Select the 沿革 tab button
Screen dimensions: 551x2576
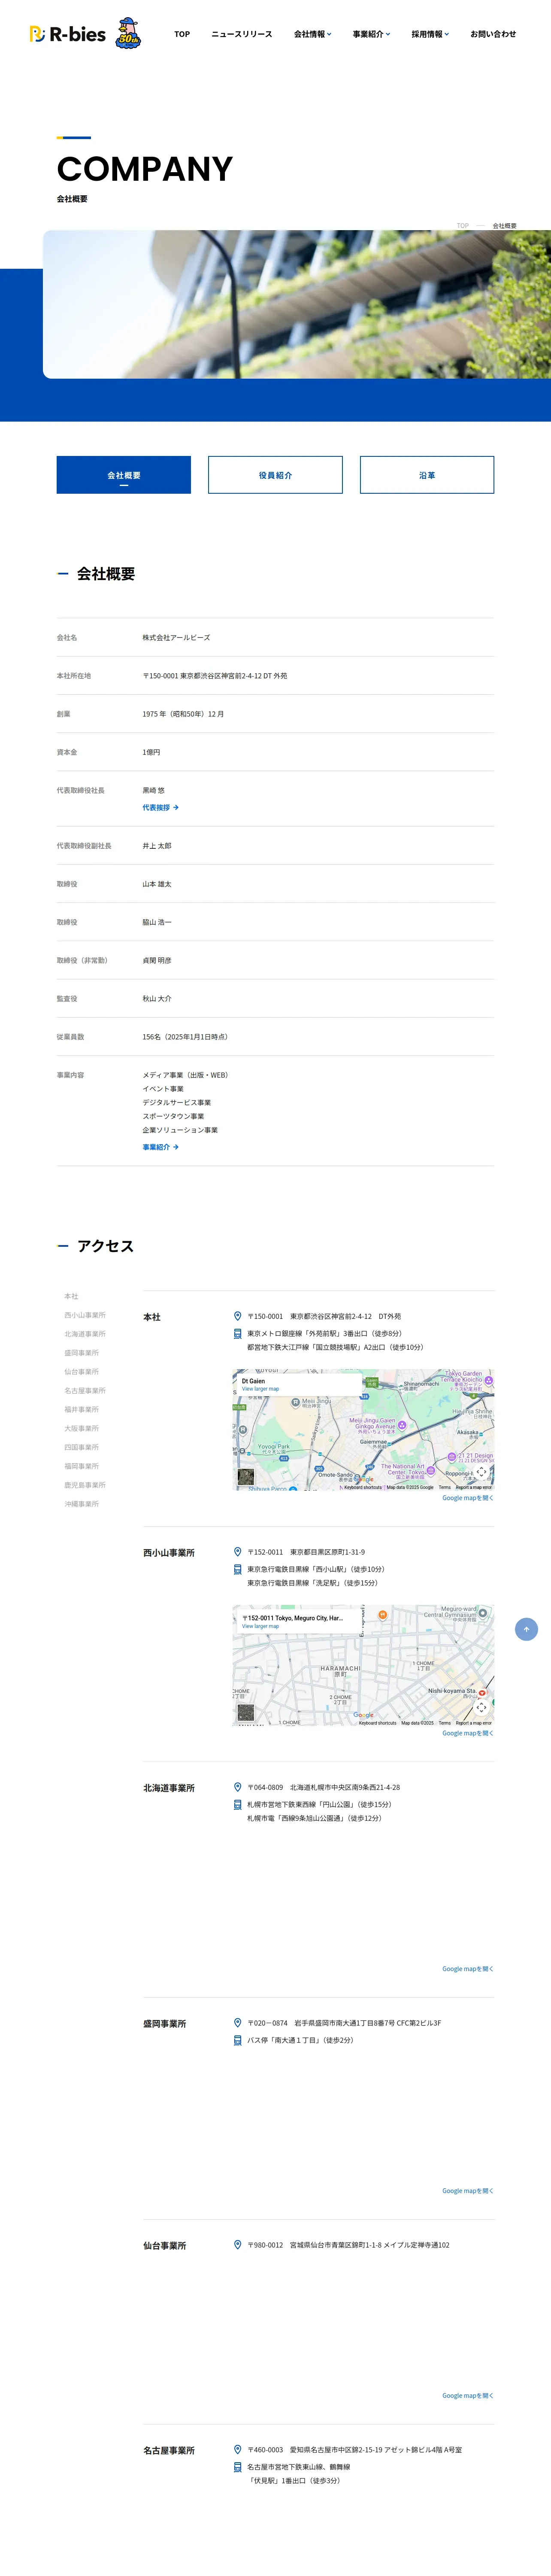[x=427, y=475]
